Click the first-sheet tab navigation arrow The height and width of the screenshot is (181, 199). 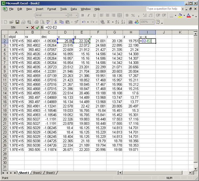click(3, 173)
